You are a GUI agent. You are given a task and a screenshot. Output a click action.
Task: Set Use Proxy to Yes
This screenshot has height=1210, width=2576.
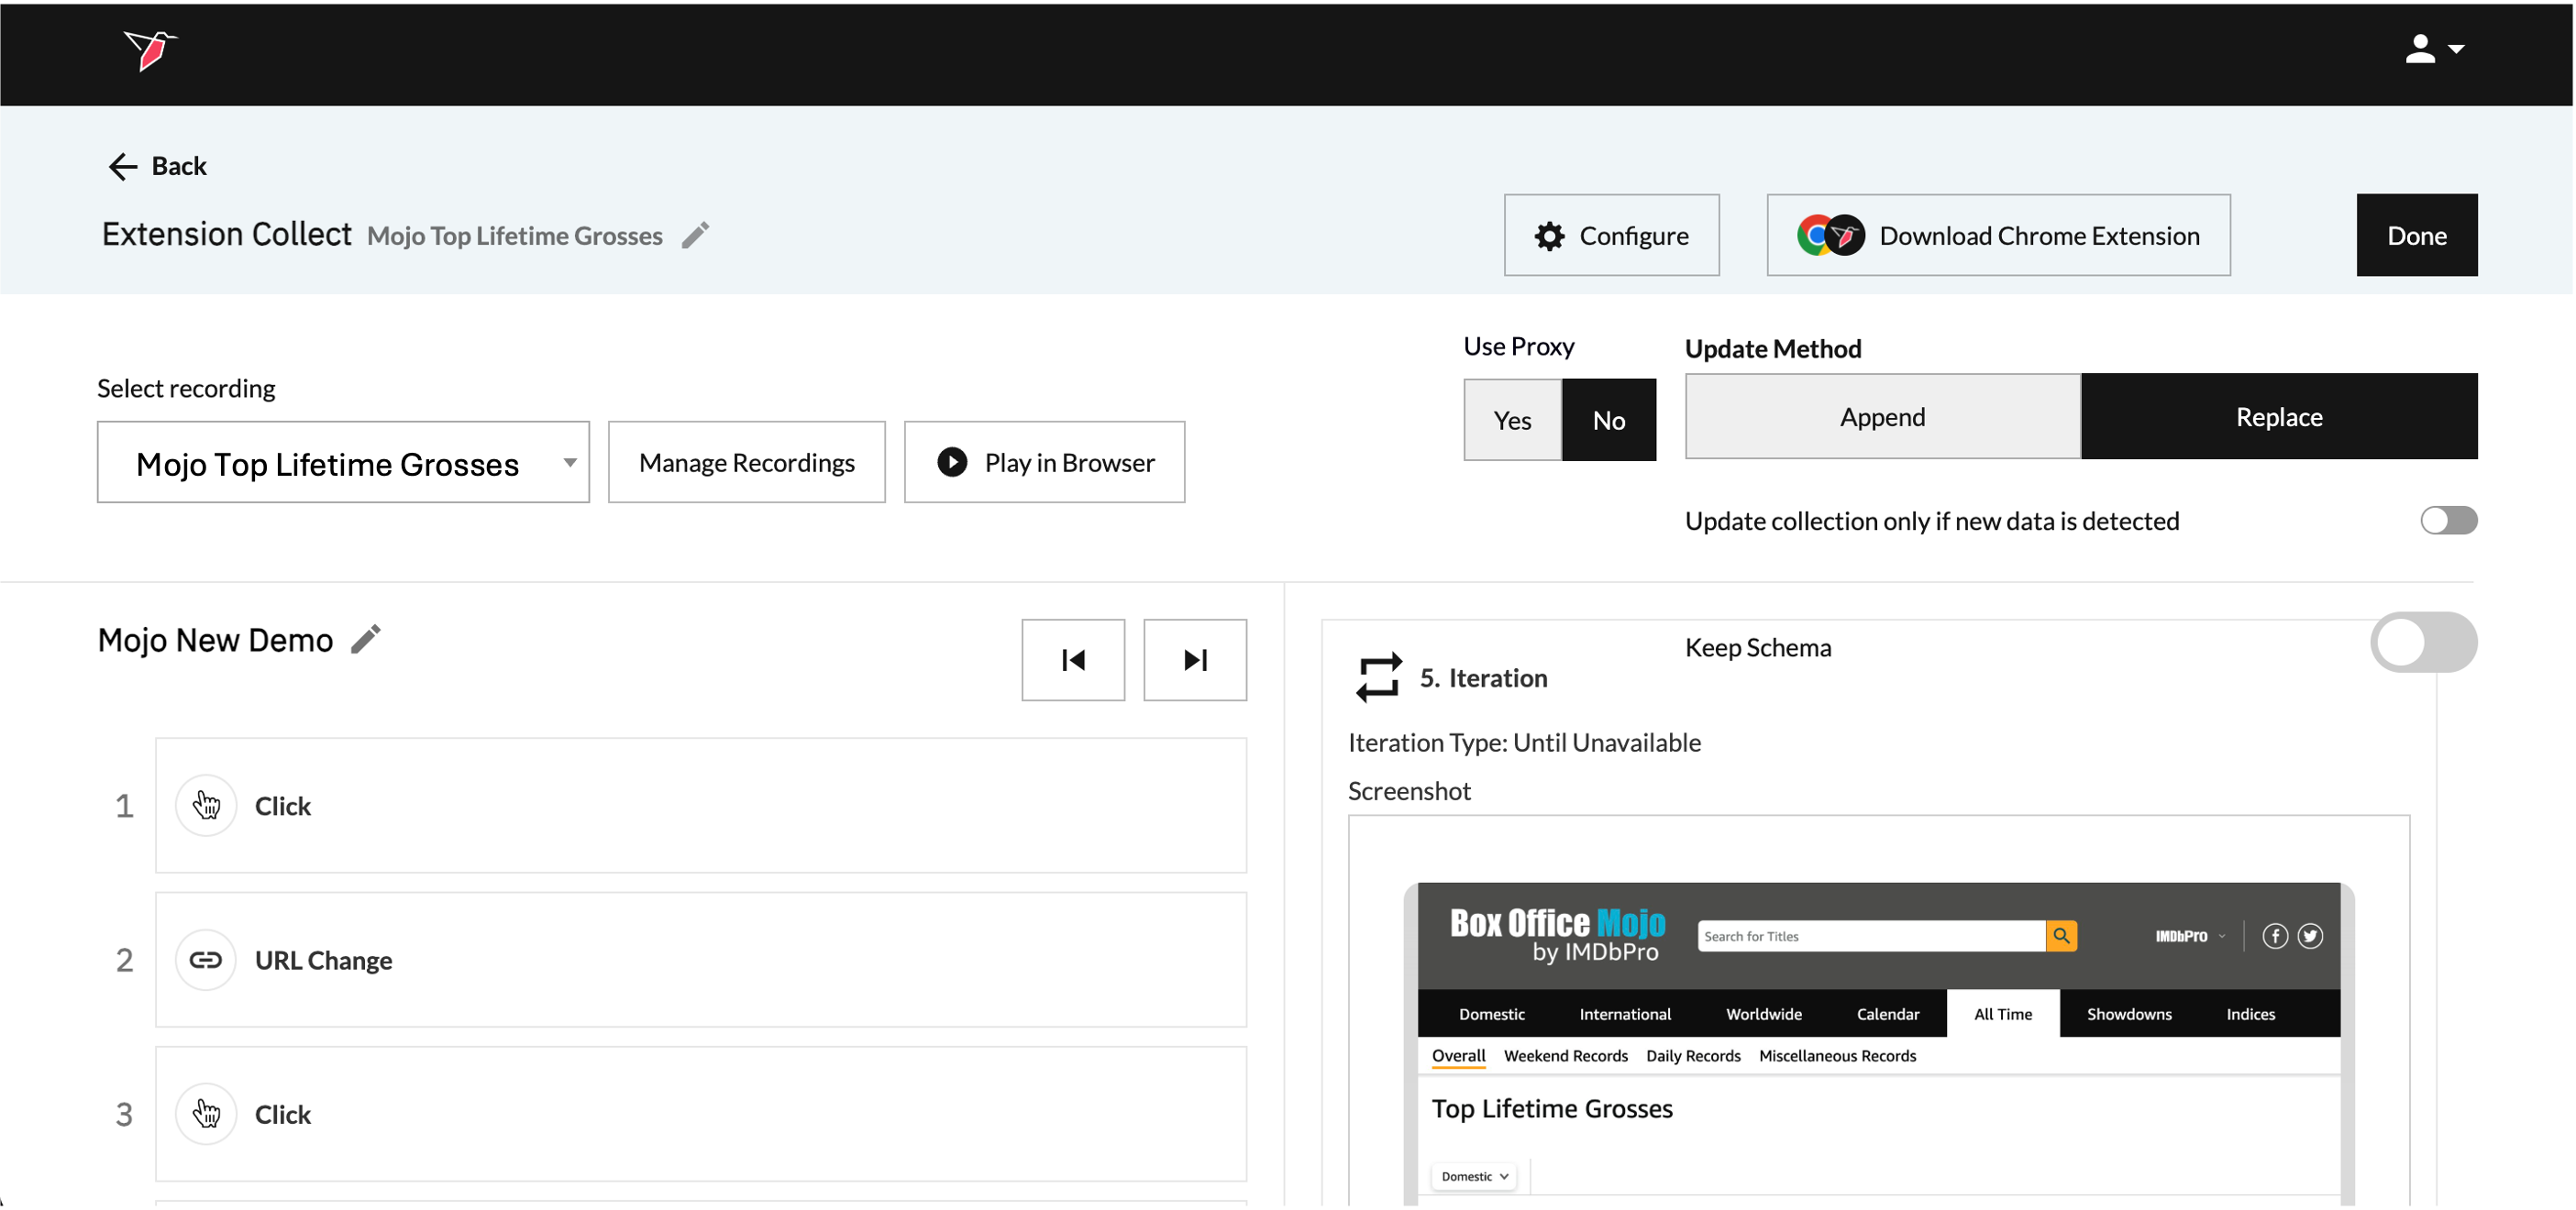[x=1511, y=420]
